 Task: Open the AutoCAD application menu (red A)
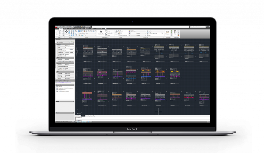coord(56,27)
